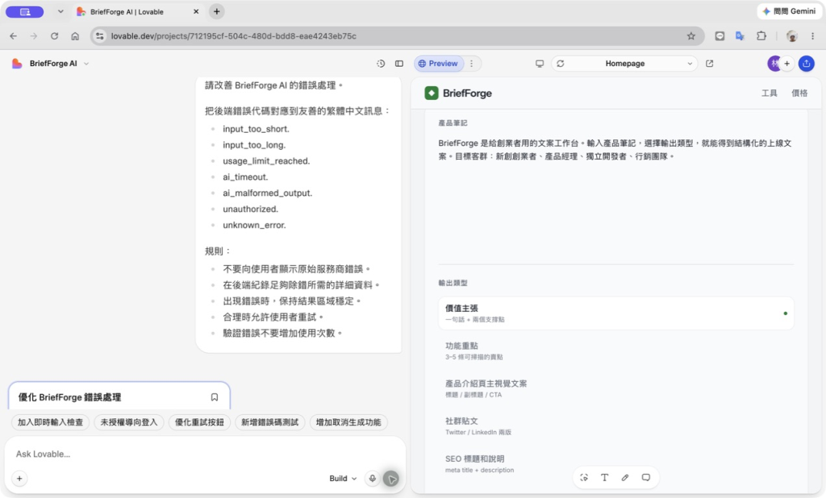The width and height of the screenshot is (826, 498).
Task: Toggle the device view monitor icon
Action: click(x=540, y=63)
